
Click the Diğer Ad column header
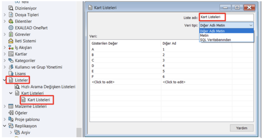tap(170, 43)
